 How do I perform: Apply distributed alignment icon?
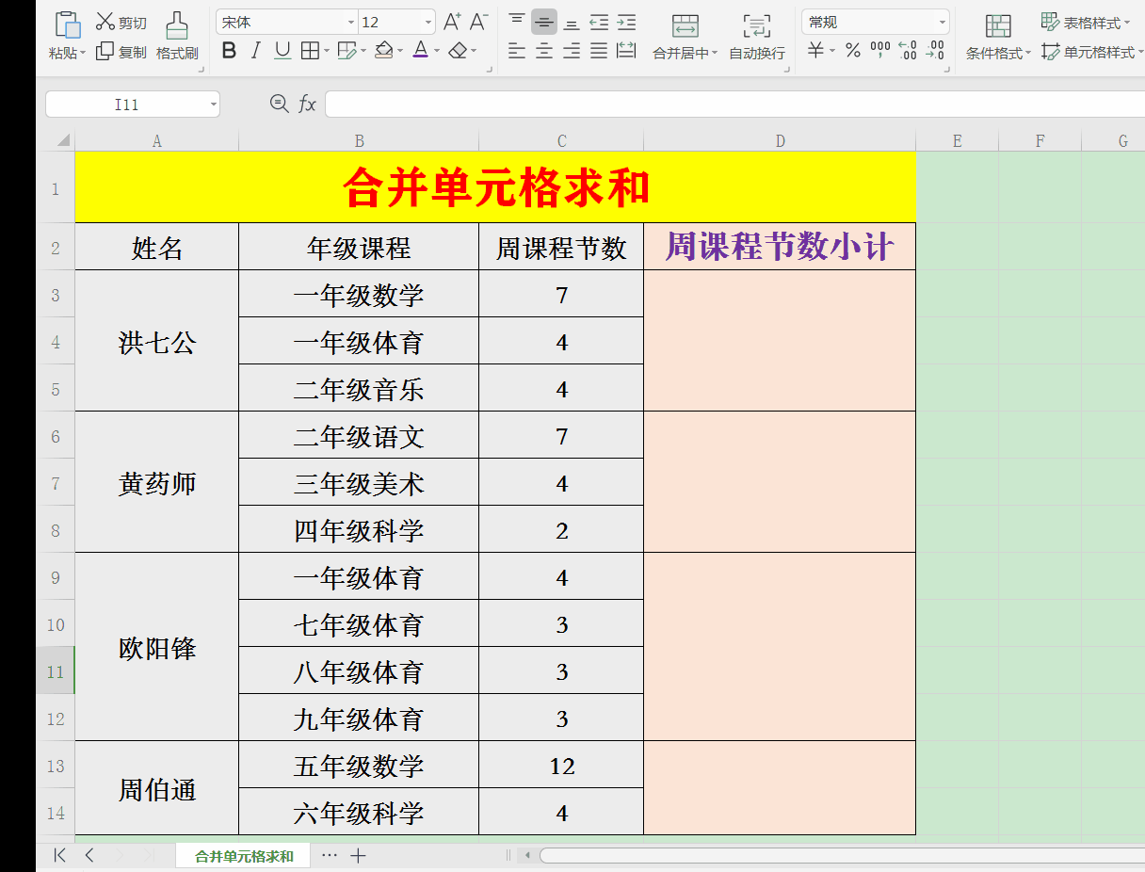[x=626, y=51]
